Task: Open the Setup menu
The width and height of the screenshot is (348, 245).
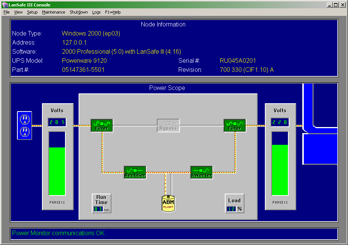Action: 32,12
